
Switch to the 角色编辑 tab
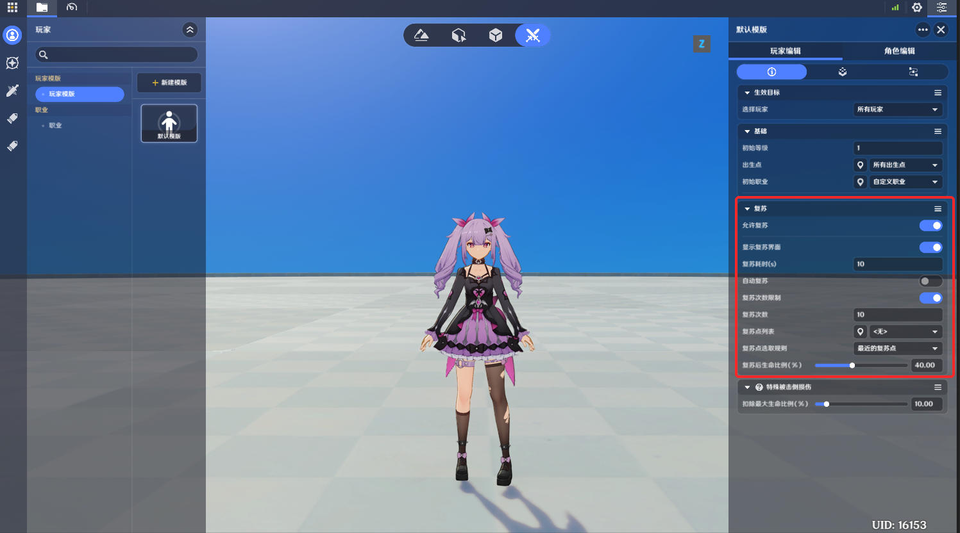[899, 51]
